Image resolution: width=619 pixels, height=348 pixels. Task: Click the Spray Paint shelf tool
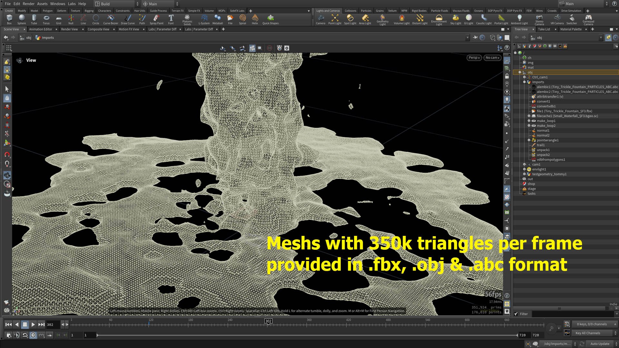(156, 19)
